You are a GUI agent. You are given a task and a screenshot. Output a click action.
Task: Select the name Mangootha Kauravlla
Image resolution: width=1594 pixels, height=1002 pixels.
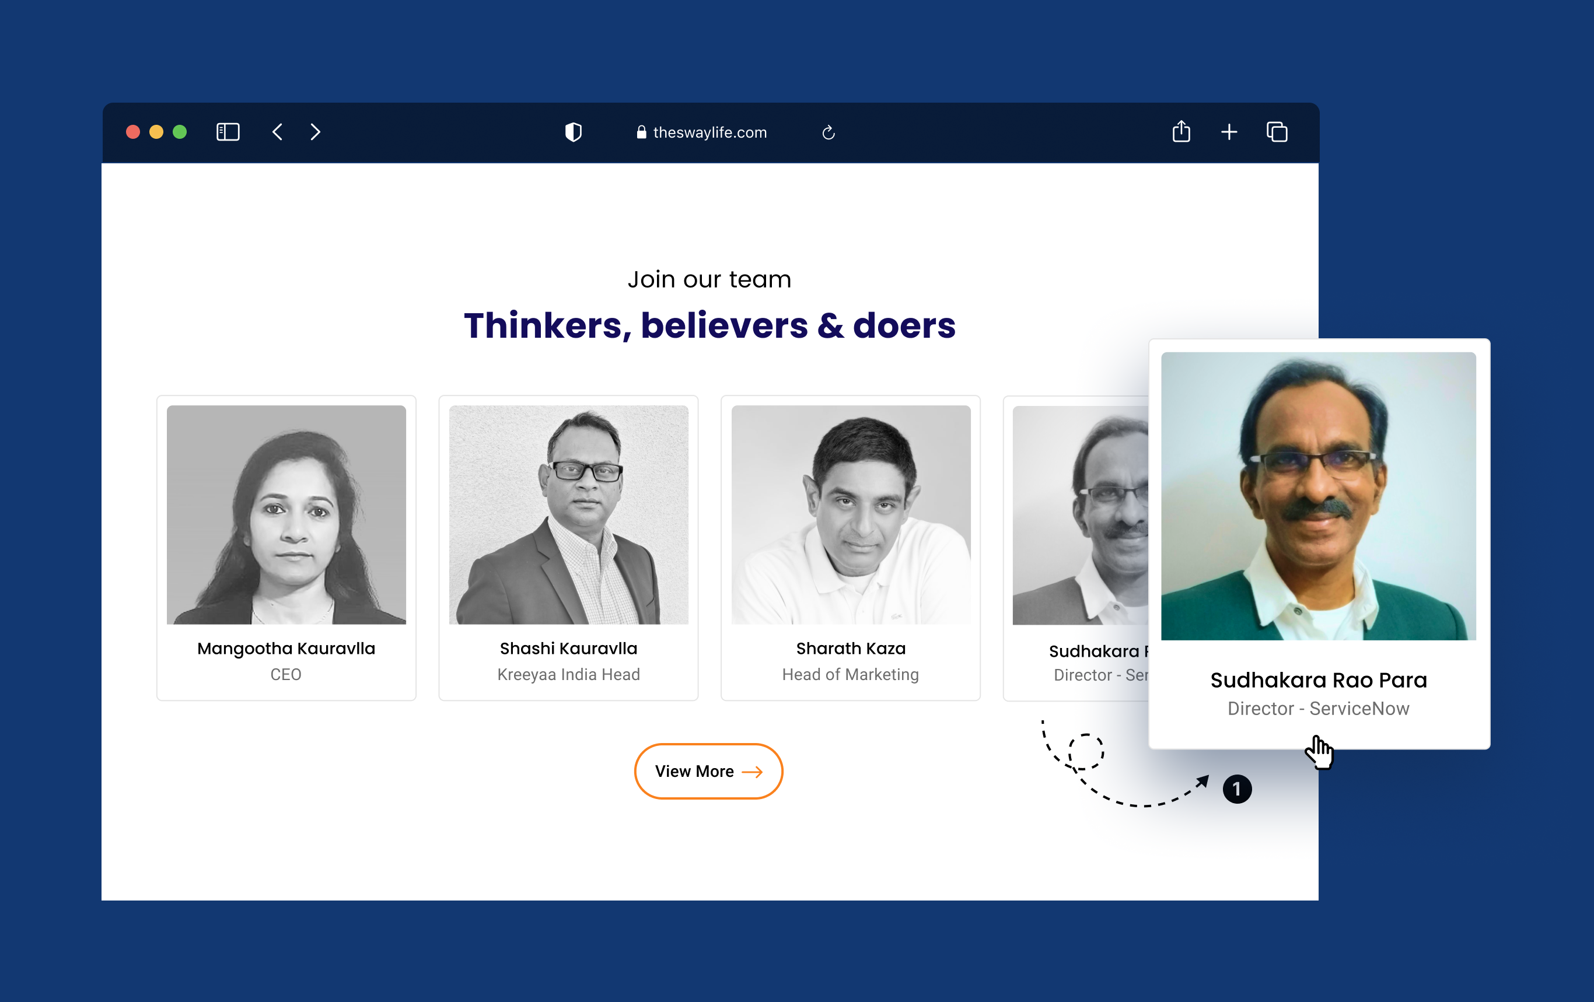286,649
